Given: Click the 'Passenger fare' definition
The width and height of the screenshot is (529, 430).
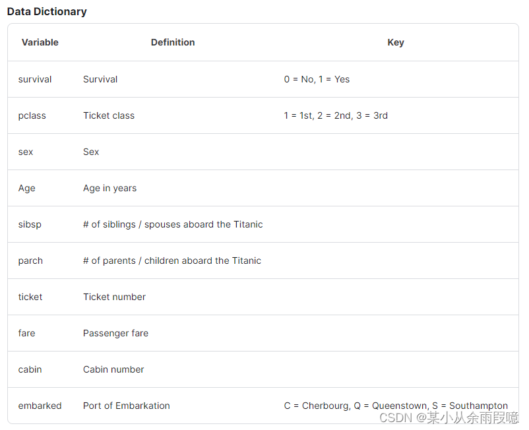Looking at the screenshot, I should click(115, 333).
